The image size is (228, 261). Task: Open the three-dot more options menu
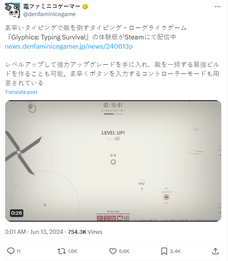(x=218, y=7)
